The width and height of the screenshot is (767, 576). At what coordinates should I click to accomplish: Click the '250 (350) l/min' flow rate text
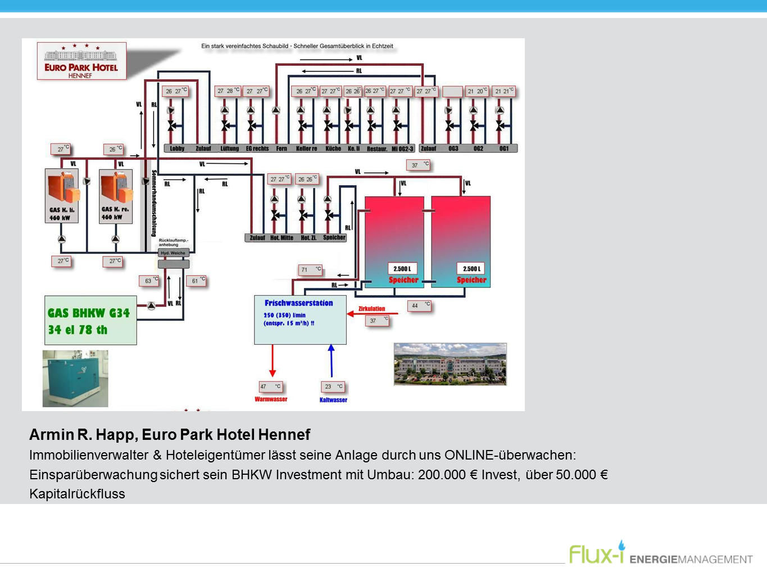(285, 316)
